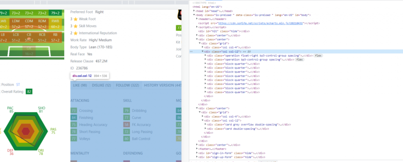The width and height of the screenshot is (403, 162).
Task: Click the Volleys stat row
Action: pos(80,139)
